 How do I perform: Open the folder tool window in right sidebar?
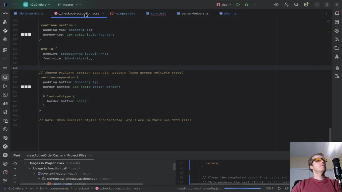(337, 48)
